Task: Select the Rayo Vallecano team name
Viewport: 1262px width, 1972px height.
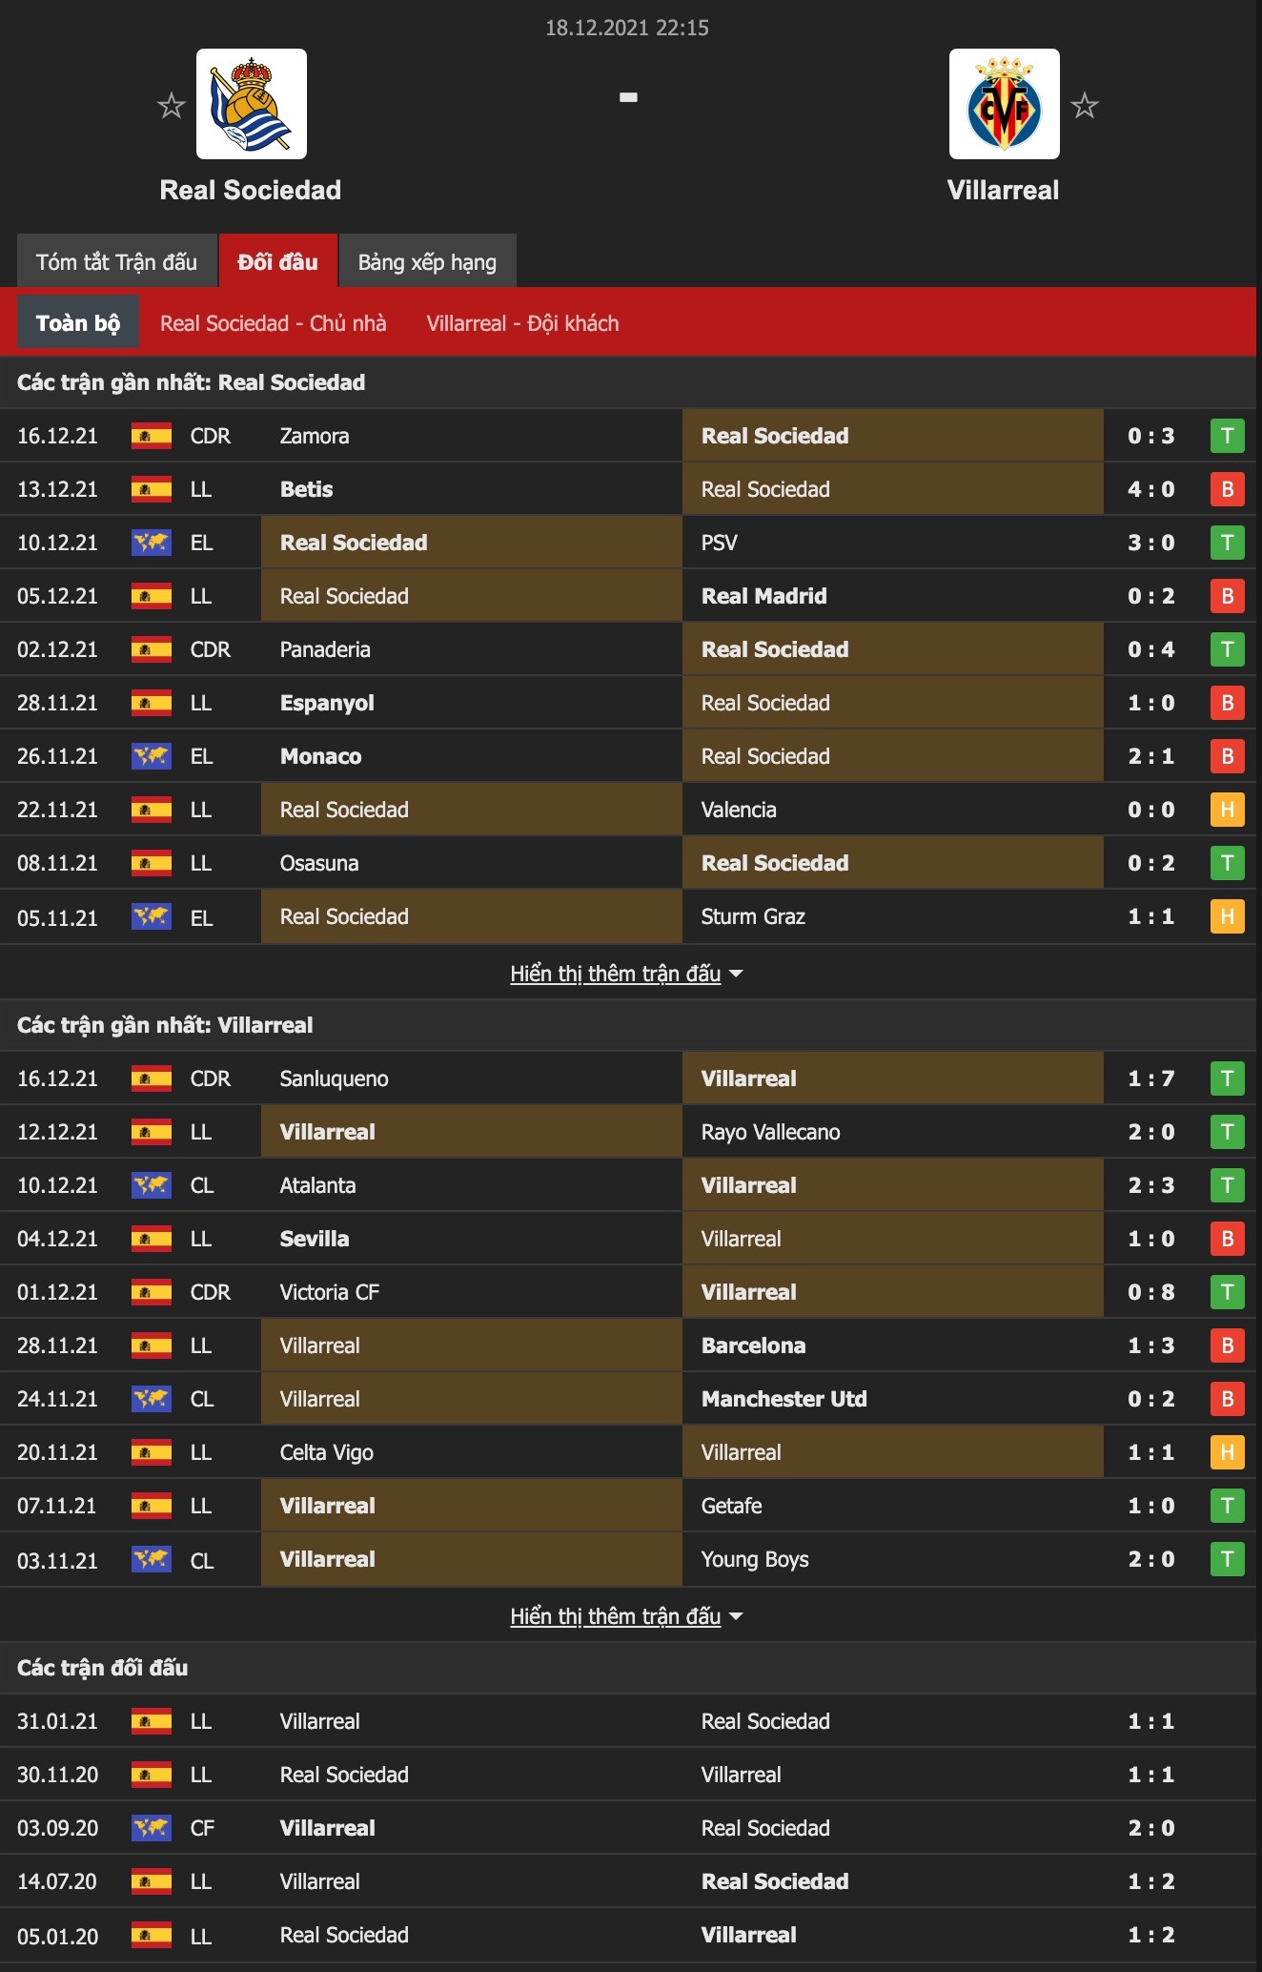Action: click(771, 1132)
